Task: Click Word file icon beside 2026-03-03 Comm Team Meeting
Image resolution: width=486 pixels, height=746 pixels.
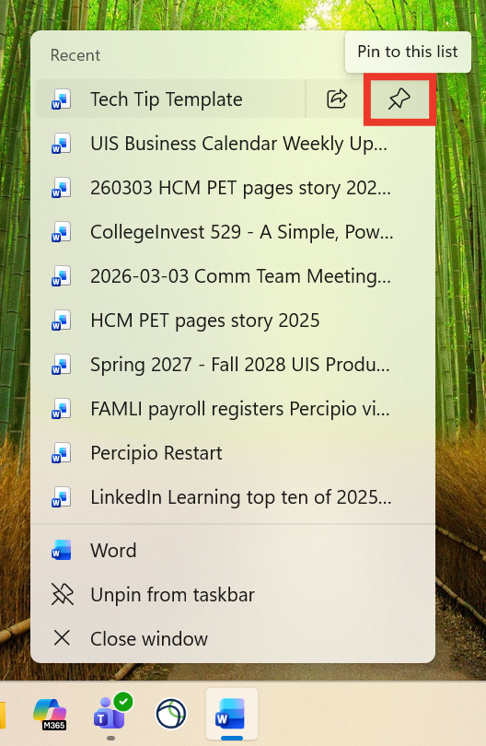Action: (x=62, y=276)
